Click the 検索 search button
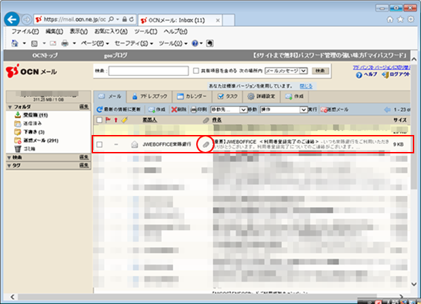421x304 pixels. point(320,71)
